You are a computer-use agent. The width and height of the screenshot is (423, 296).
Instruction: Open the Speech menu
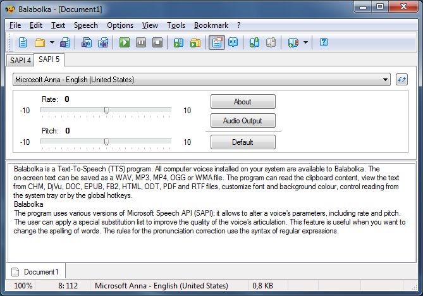[x=86, y=25]
